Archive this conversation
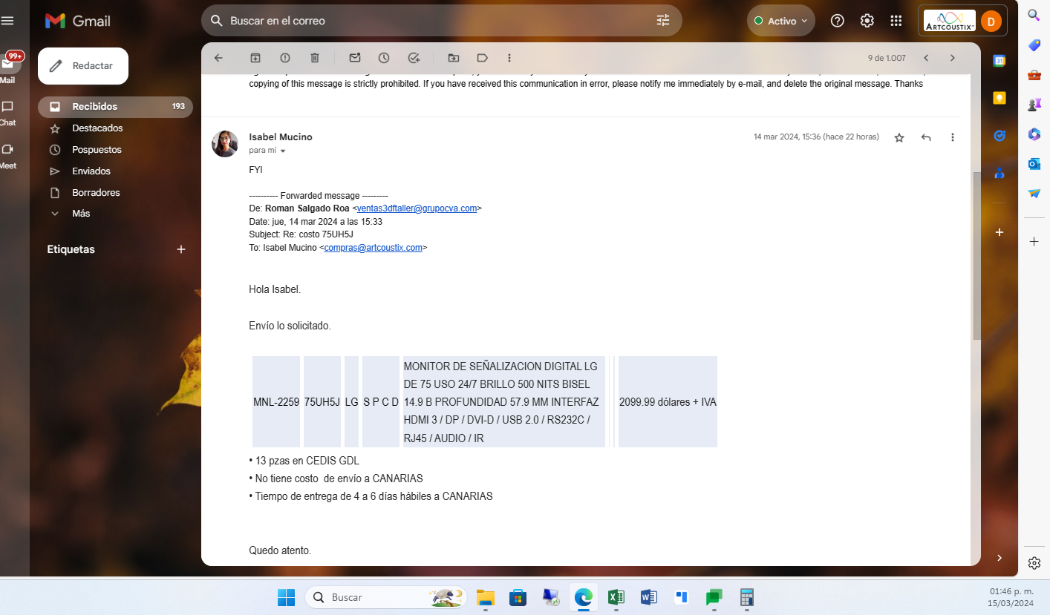This screenshot has height=615, width=1050. 255,58
